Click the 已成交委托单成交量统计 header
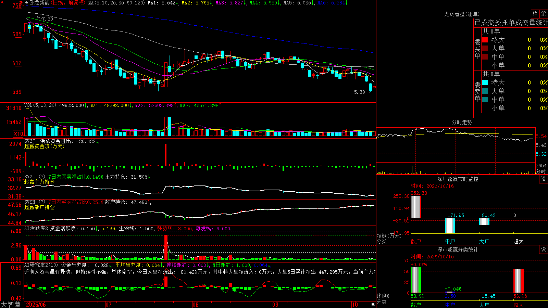 point(511,23)
